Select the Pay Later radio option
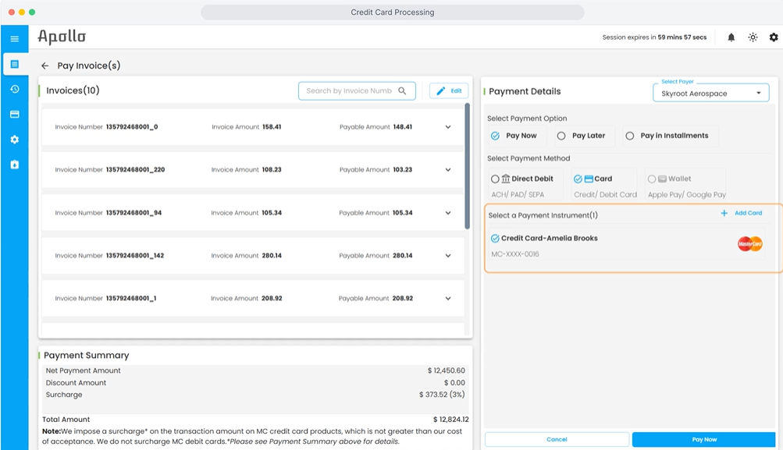 click(561, 136)
